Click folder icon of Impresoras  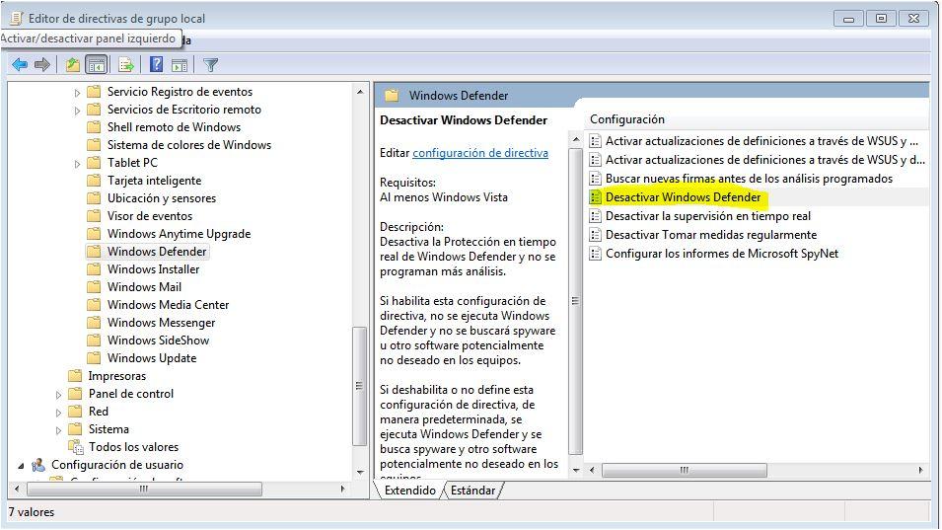click(x=75, y=376)
